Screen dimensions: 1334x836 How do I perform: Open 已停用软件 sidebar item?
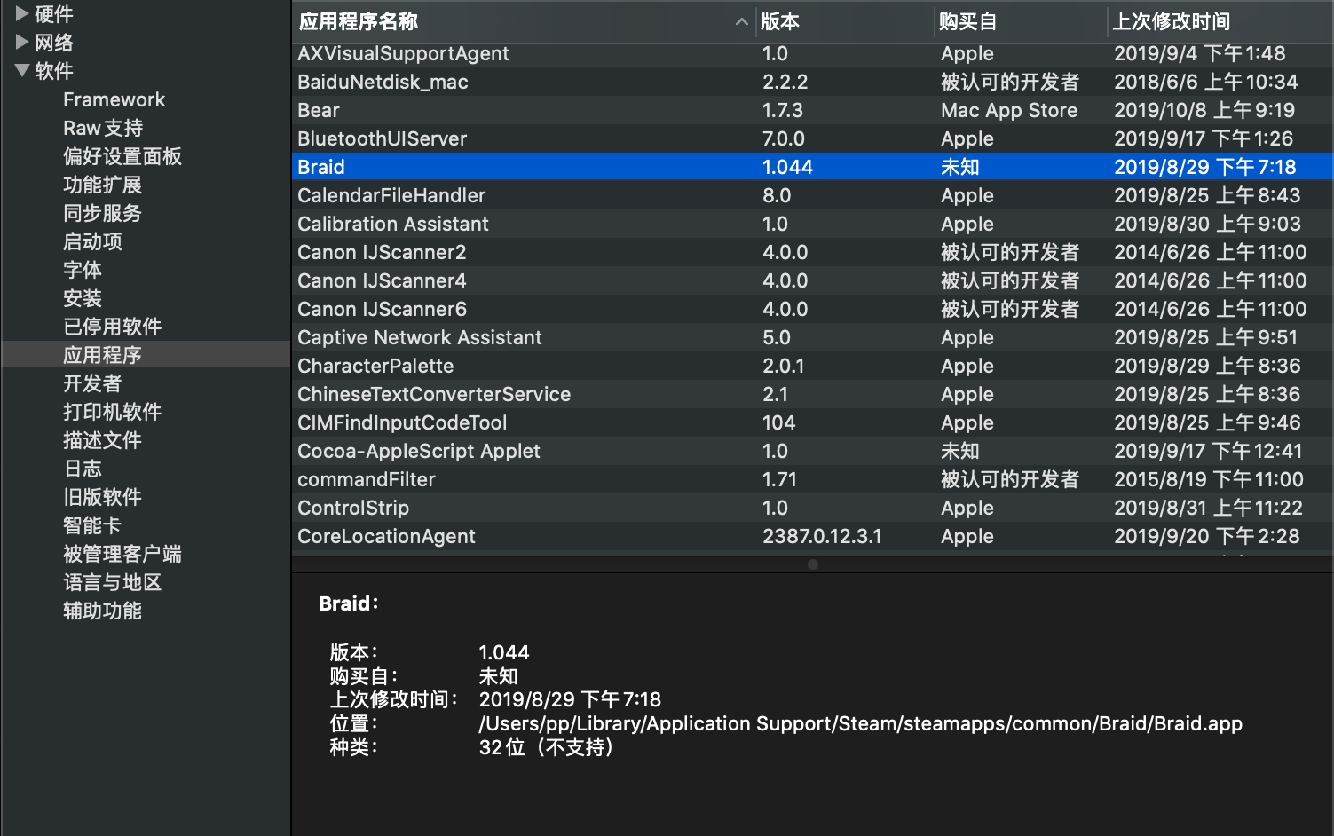click(112, 327)
